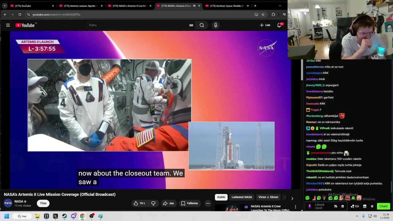
Task: Open options for Artemis II Crew Launches video
Action: click(x=295, y=207)
